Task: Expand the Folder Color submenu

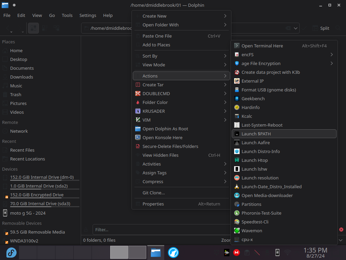Action: [181, 102]
